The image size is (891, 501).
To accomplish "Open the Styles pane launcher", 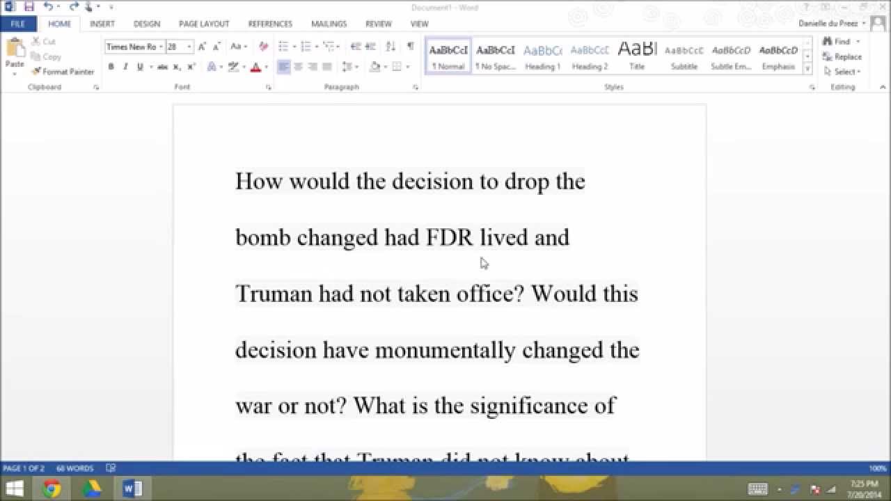I will pyautogui.click(x=812, y=88).
